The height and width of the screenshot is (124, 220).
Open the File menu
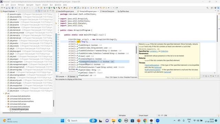(2, 5)
